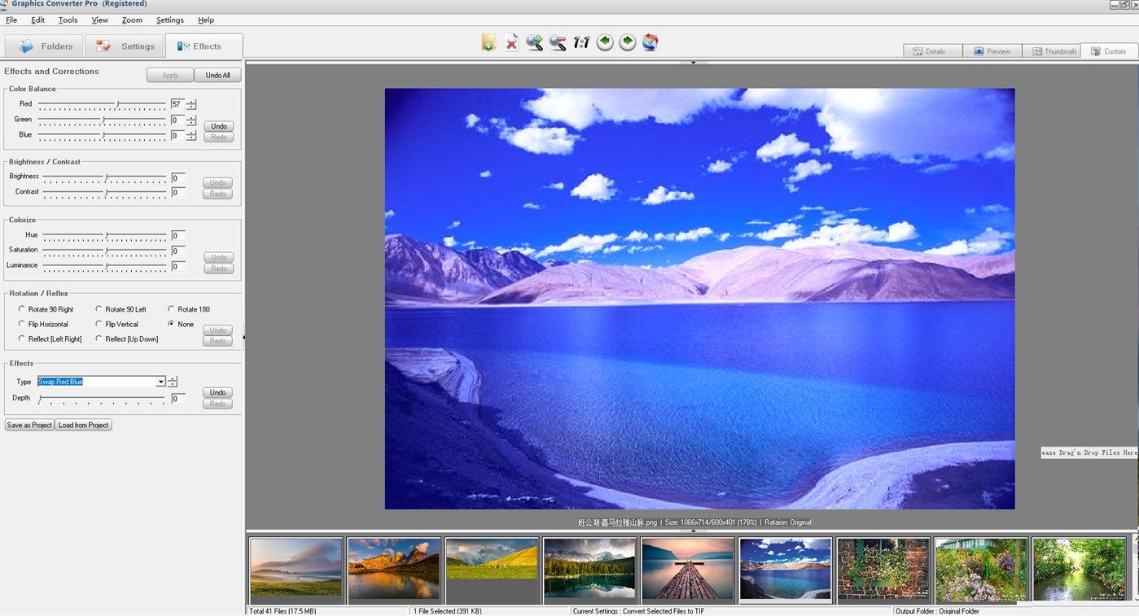1139x616 pixels.
Task: Select the Zoom In magnifier icon
Action: click(x=534, y=42)
